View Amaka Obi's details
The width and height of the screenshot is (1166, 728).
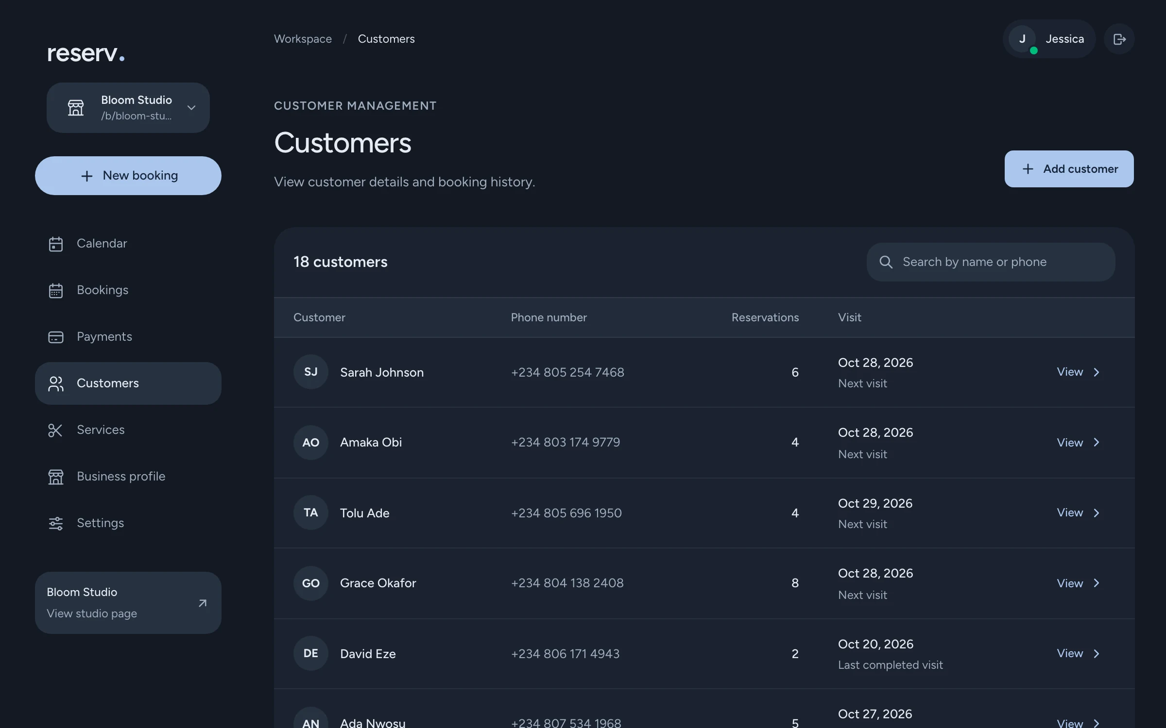point(1070,443)
